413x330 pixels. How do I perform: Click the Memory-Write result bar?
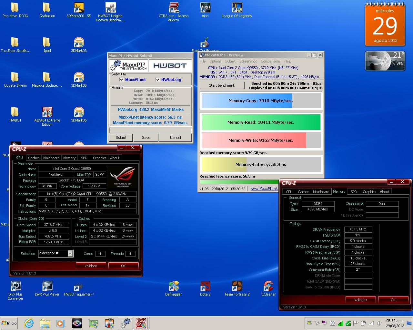(261, 140)
